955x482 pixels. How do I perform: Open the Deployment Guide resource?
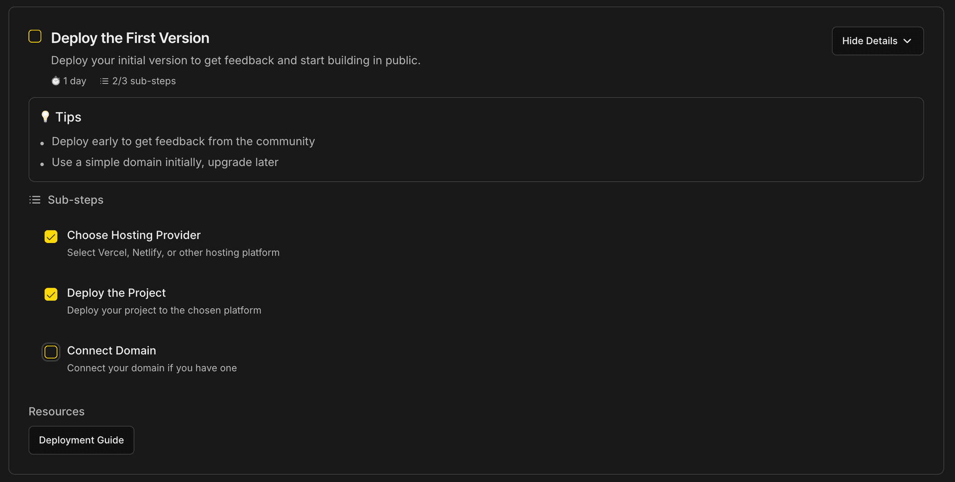(82, 440)
